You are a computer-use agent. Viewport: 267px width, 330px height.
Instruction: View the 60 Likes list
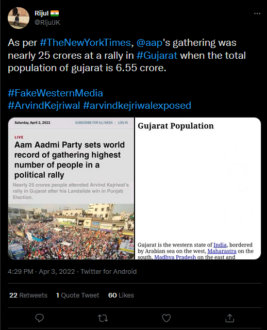click(x=121, y=295)
